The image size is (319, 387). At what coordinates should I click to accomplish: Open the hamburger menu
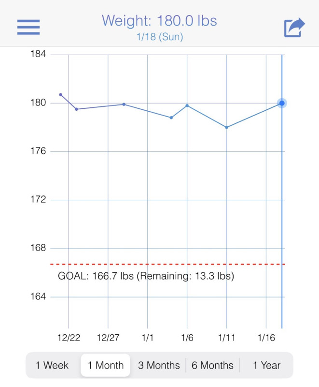[28, 27]
